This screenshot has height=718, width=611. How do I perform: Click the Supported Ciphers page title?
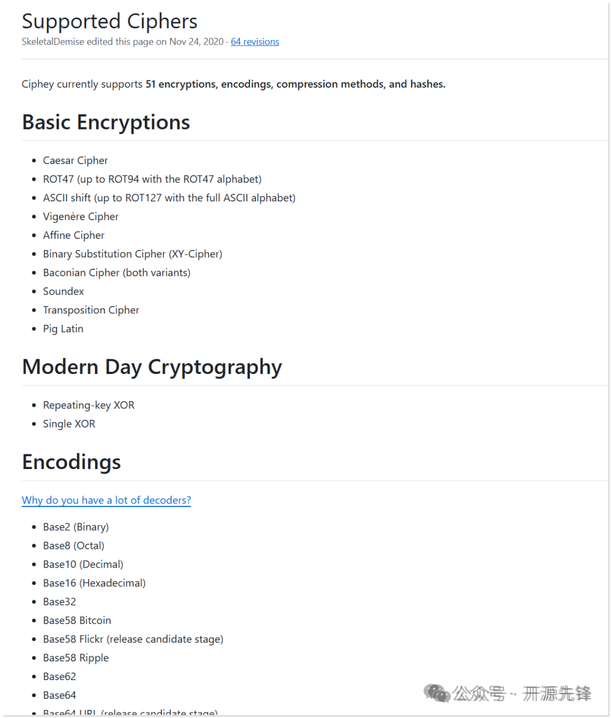pyautogui.click(x=110, y=22)
